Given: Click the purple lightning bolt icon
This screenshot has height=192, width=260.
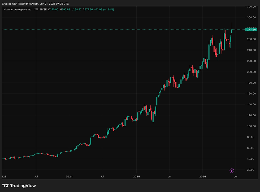Looking at the screenshot, I should (x=232, y=171).
